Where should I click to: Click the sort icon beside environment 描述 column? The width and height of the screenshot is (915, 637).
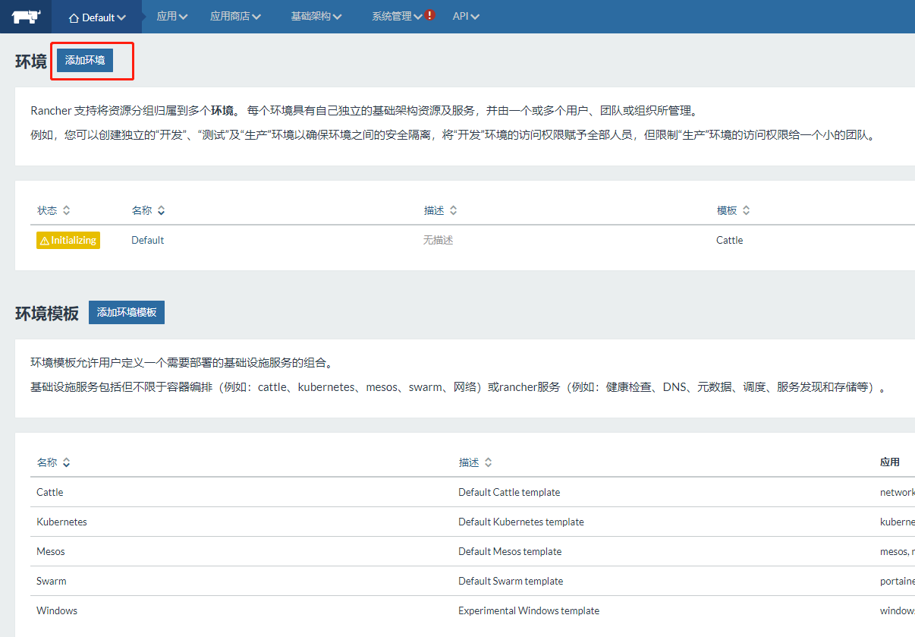[453, 210]
